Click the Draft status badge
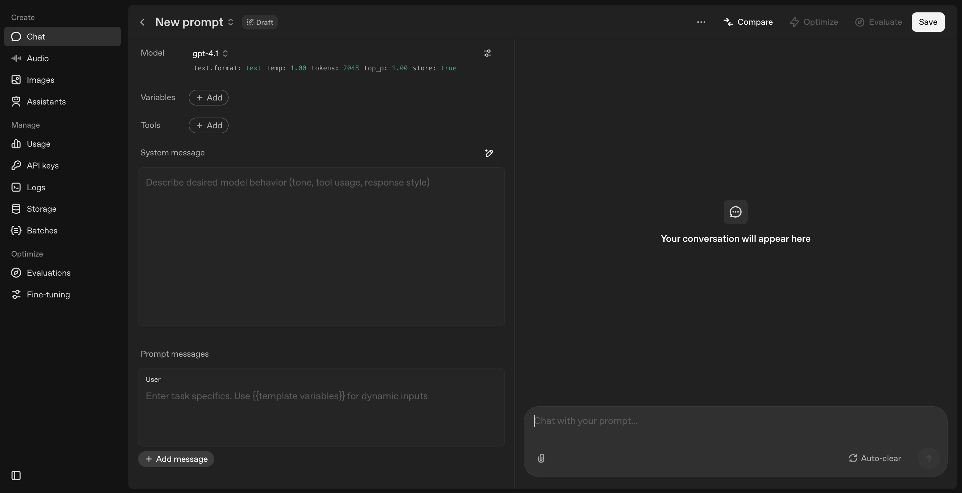Screen dimensions: 962x493 pyautogui.click(x=260, y=22)
